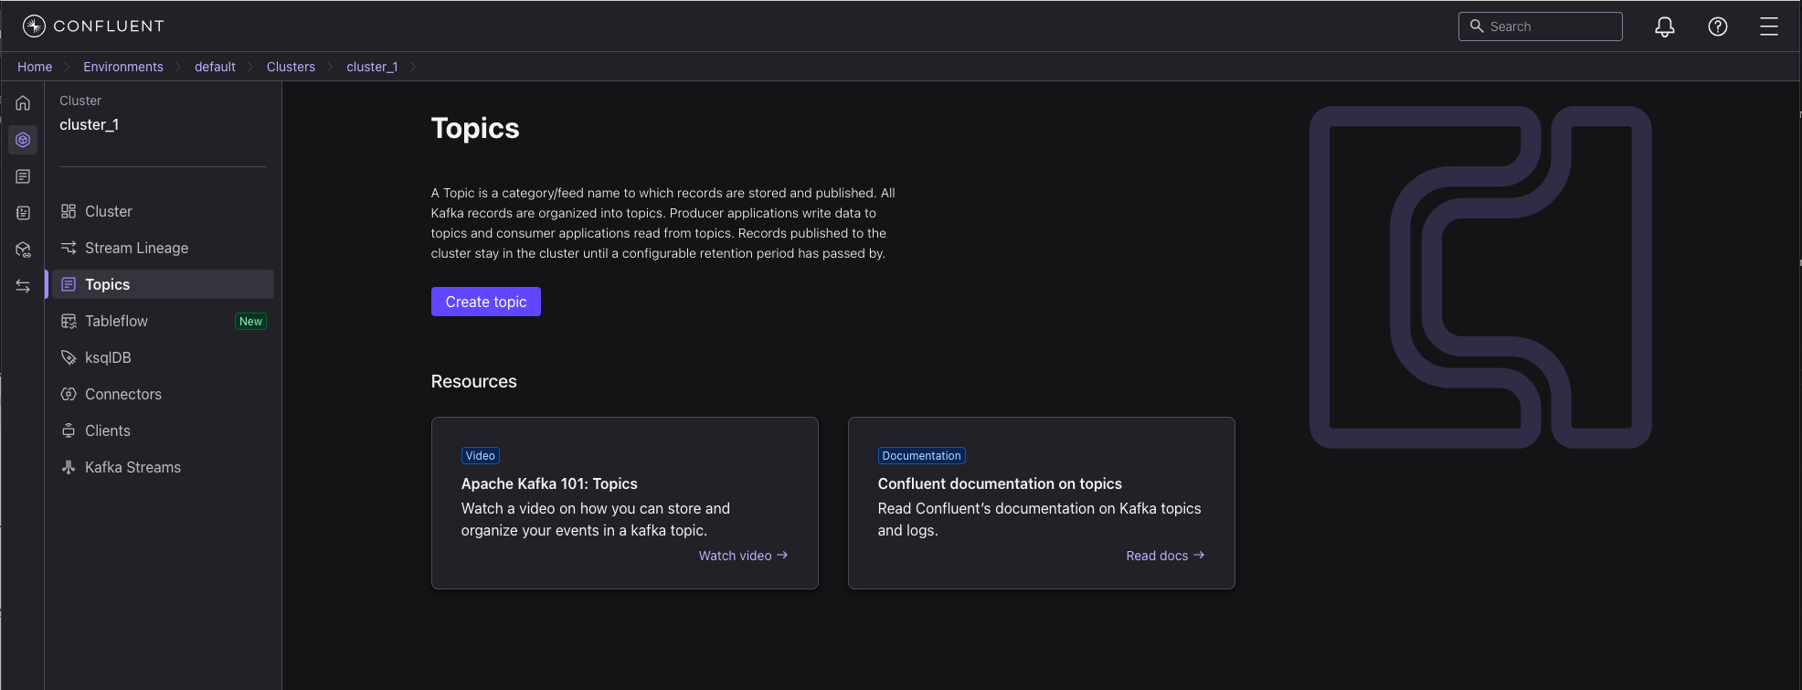Click the Create topic button
The image size is (1802, 690).
pos(486,302)
